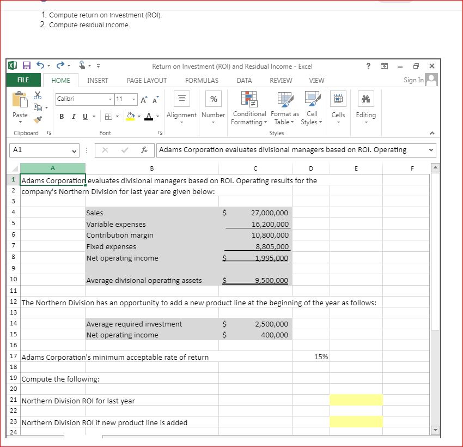
Task: Expand the formula bar
Action: tap(431, 150)
